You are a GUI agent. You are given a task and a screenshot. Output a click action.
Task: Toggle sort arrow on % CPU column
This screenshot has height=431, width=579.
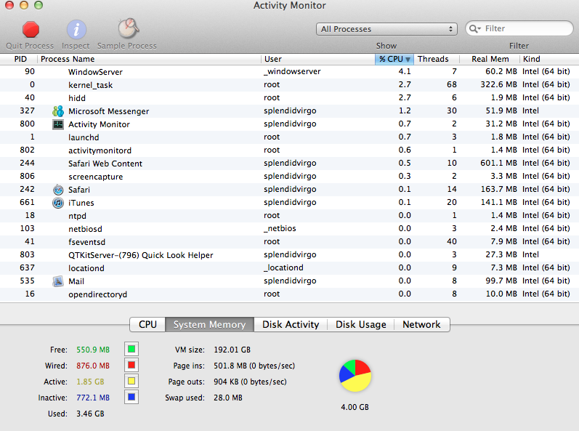pos(408,59)
